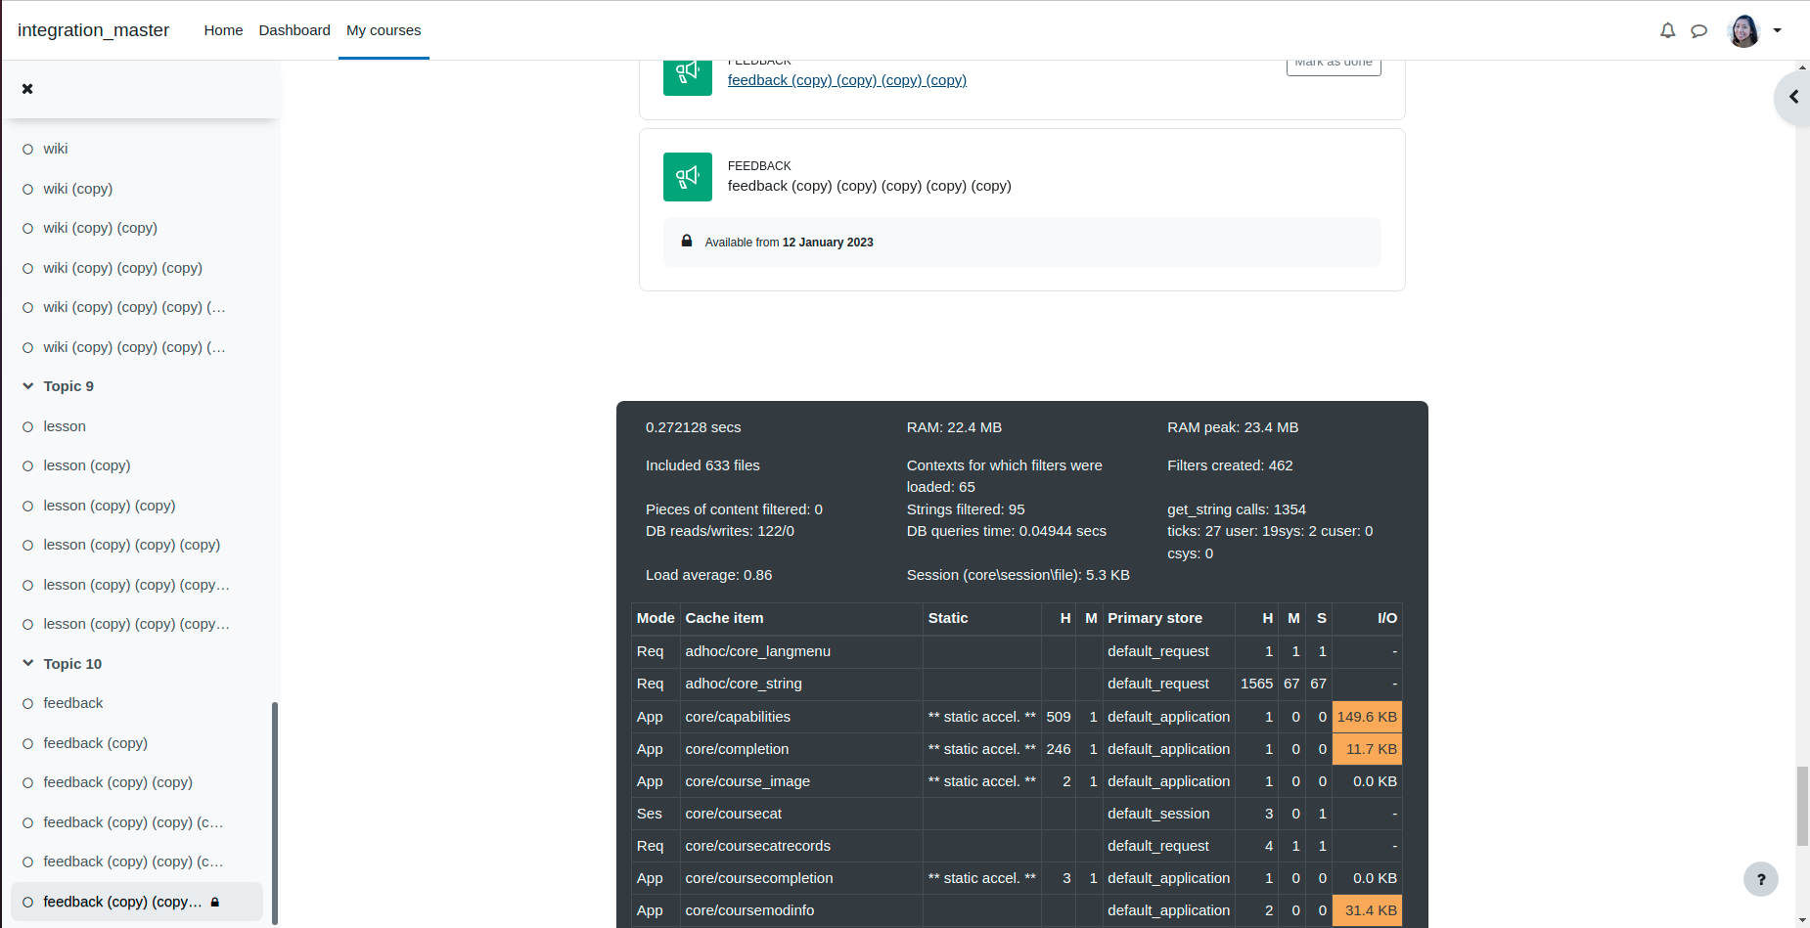
Task: Click the 31.4 KB I/O cell
Action: 1367,910
